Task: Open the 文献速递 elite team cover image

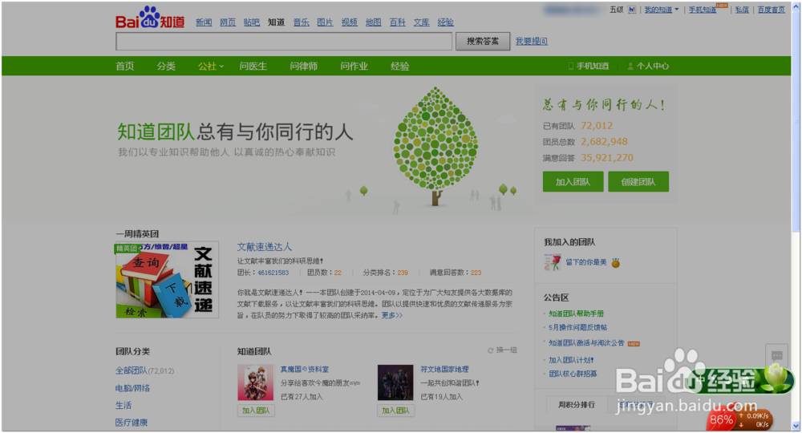Action: 168,280
